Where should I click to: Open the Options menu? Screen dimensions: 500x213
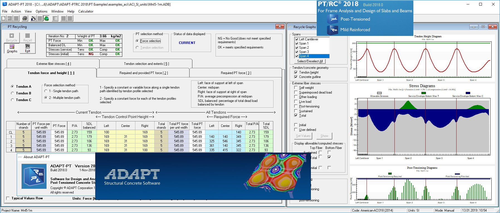(42, 11)
